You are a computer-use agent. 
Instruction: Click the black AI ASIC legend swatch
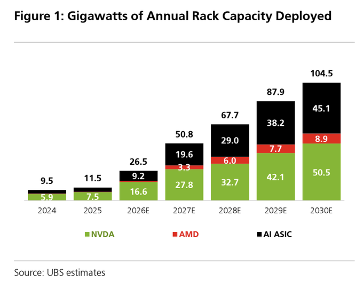(x=259, y=235)
